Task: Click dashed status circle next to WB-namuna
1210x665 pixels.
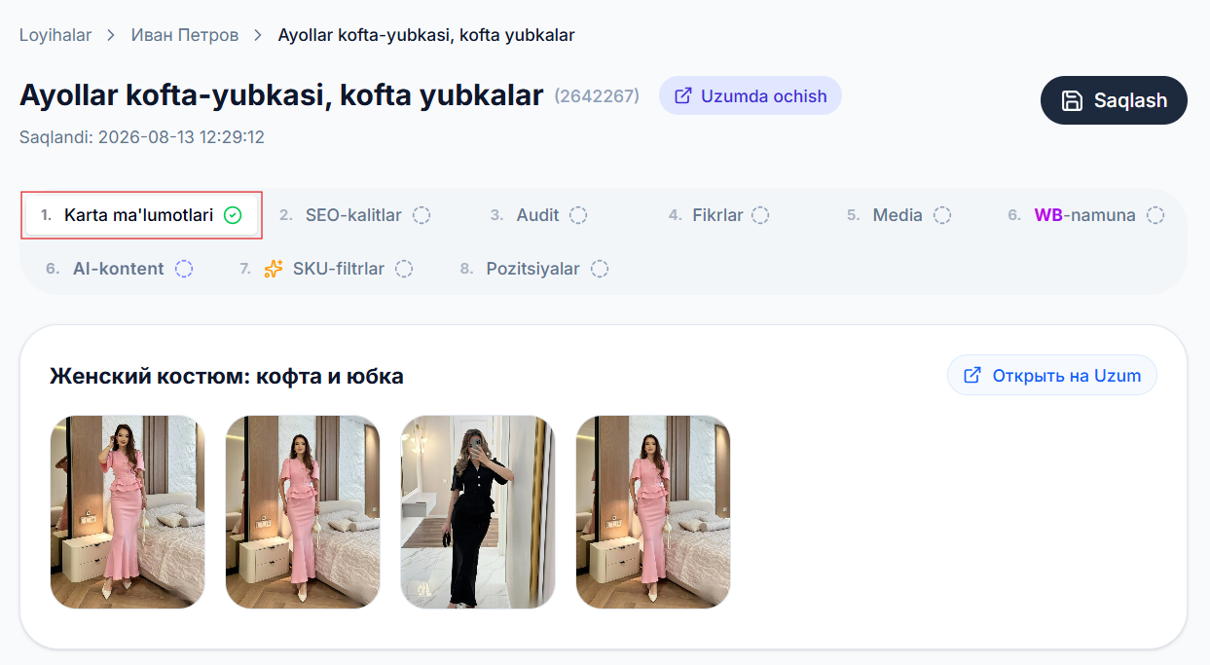Action: (x=1155, y=215)
